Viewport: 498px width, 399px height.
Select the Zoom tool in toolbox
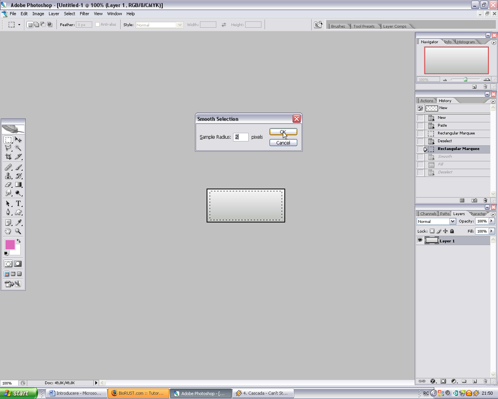click(18, 231)
